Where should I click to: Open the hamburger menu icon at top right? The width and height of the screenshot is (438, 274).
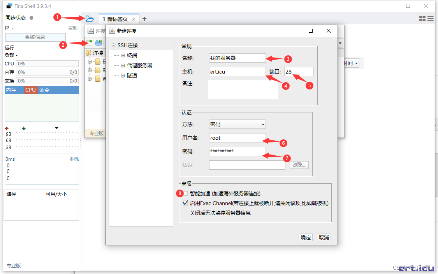431,19
